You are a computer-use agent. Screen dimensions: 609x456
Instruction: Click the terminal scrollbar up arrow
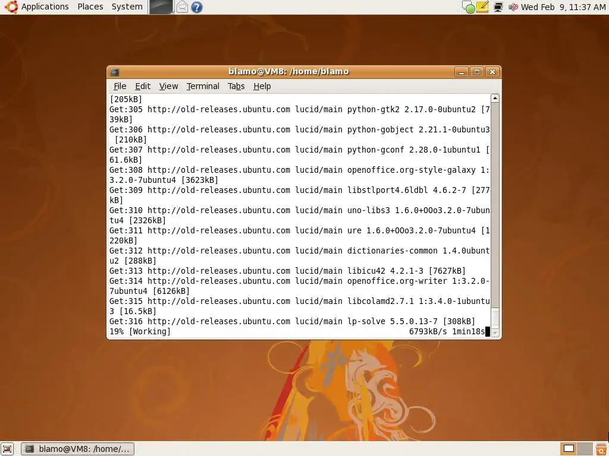pos(495,98)
